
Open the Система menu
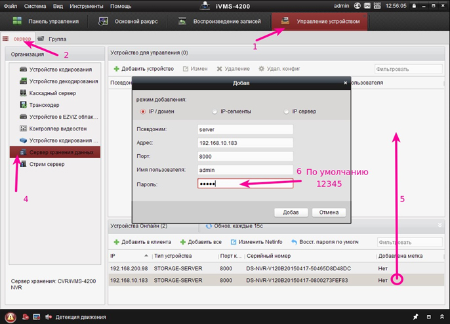pyautogui.click(x=35, y=6)
